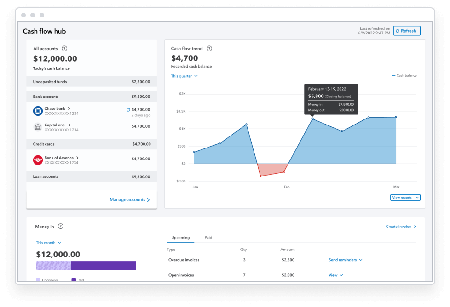Click the Qty column header
This screenshot has height=307, width=450.
[x=243, y=250]
